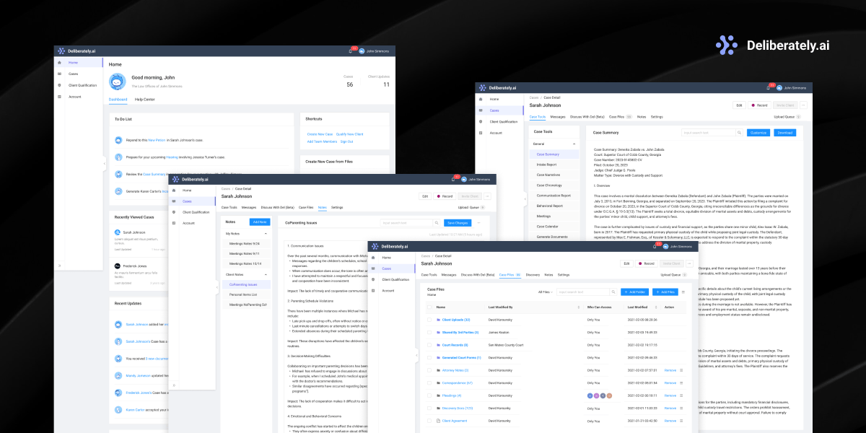The height and width of the screenshot is (433, 866).
Task: Click the Download button
Action: (784, 133)
